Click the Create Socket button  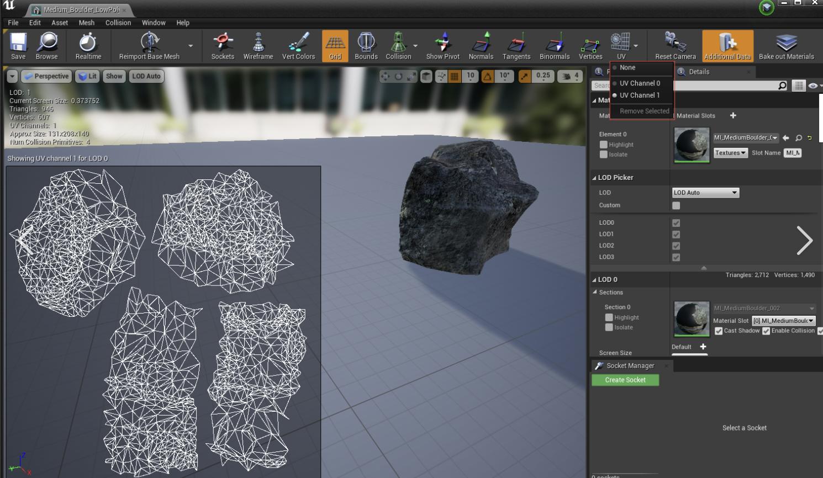pyautogui.click(x=625, y=380)
